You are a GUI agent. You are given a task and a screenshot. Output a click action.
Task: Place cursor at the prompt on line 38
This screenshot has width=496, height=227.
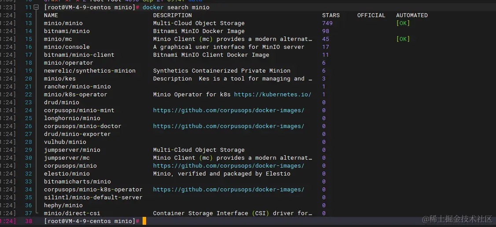tap(144, 221)
